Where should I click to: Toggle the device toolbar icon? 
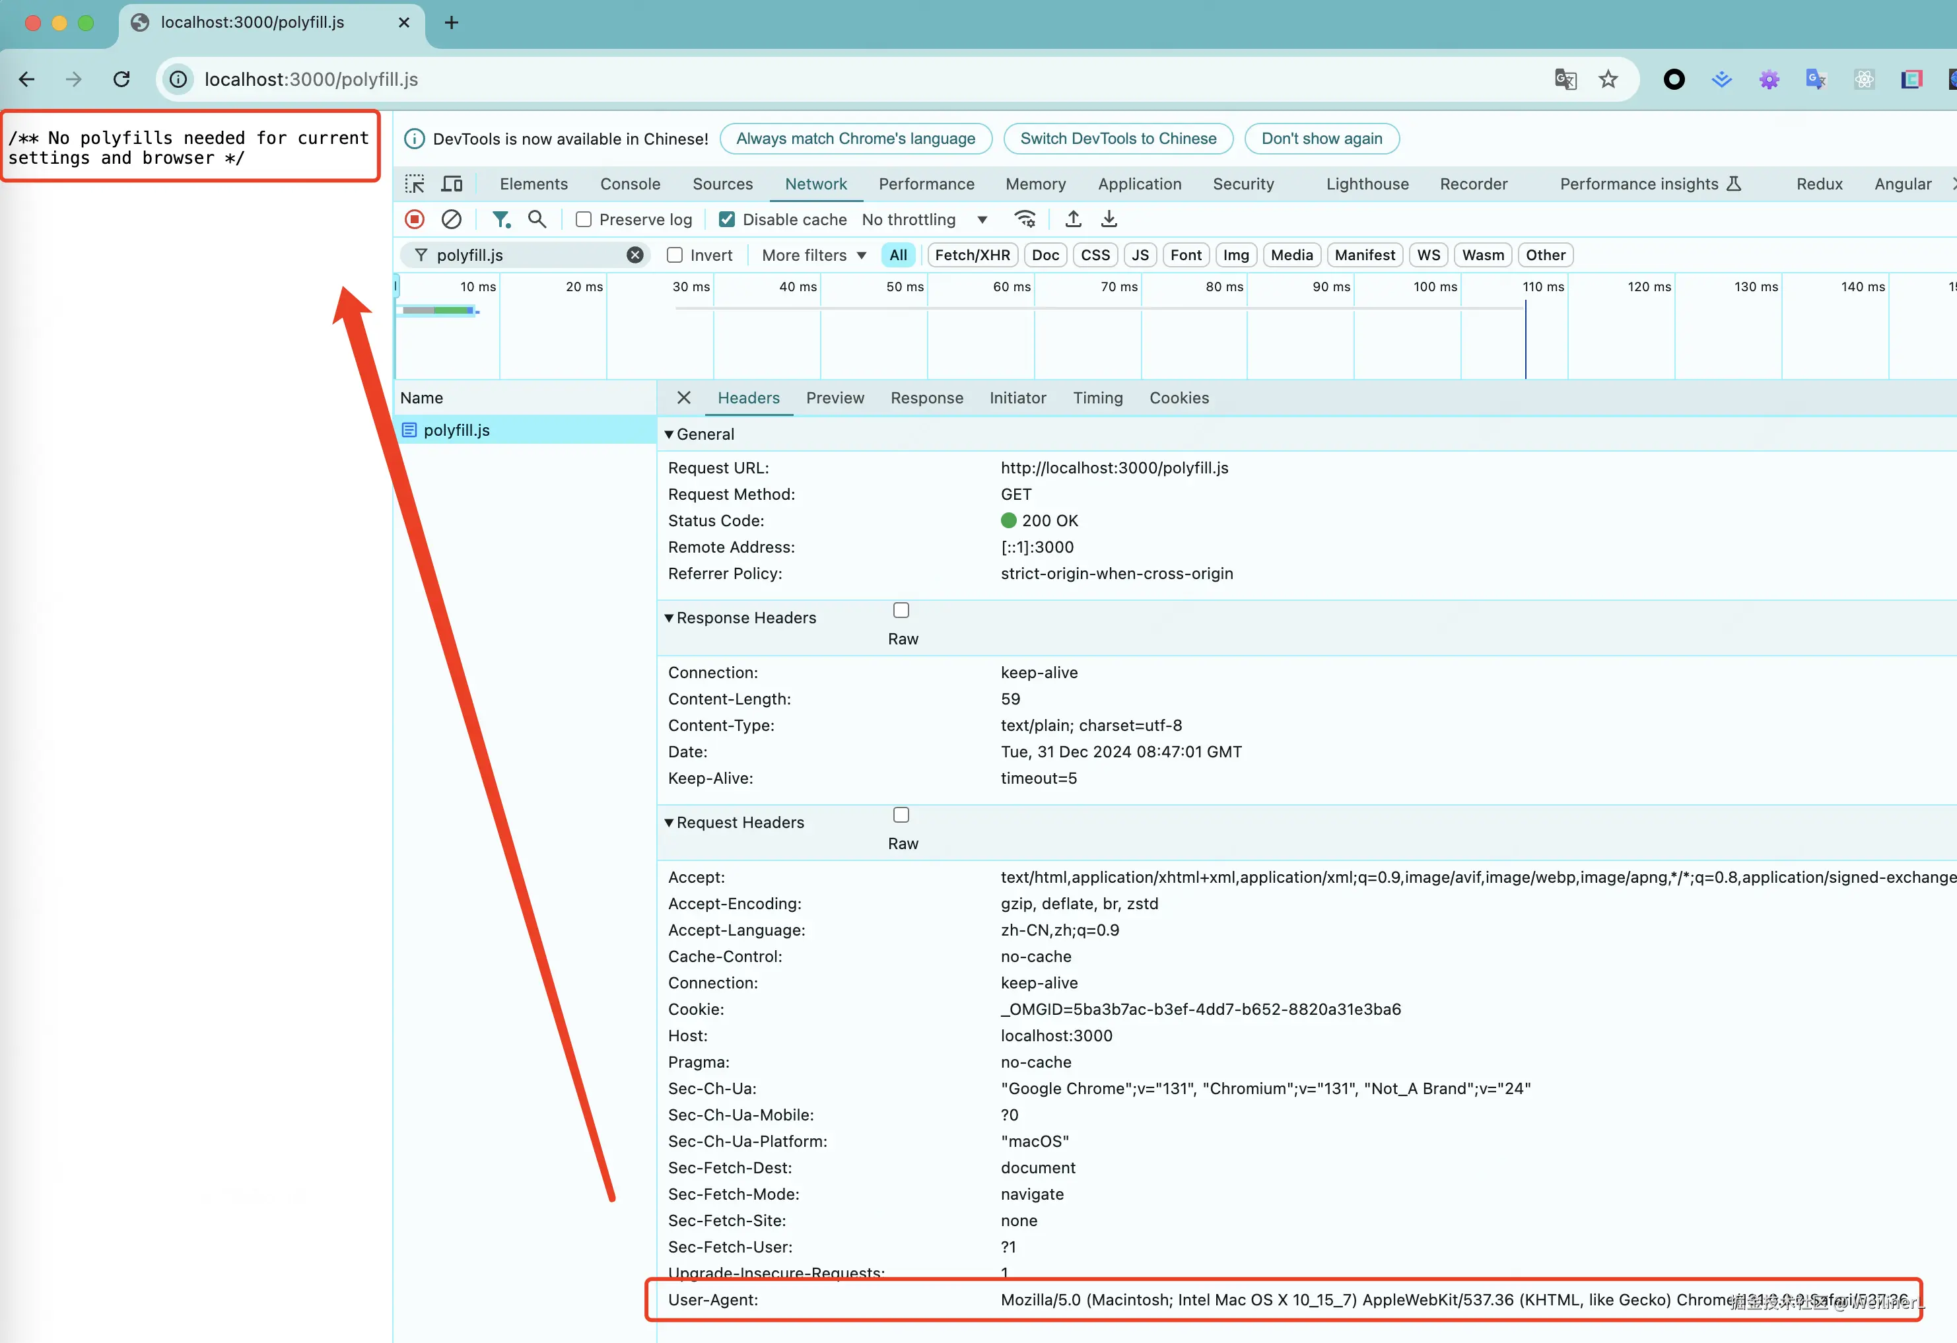[452, 184]
